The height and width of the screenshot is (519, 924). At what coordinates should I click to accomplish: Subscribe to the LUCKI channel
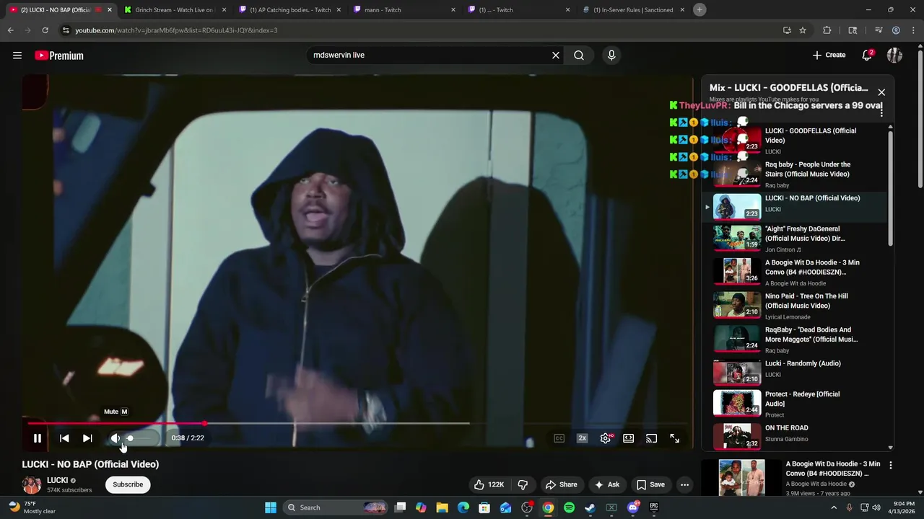click(x=128, y=484)
